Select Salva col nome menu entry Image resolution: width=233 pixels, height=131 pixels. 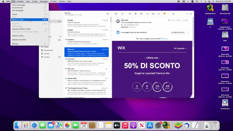coord(29,20)
